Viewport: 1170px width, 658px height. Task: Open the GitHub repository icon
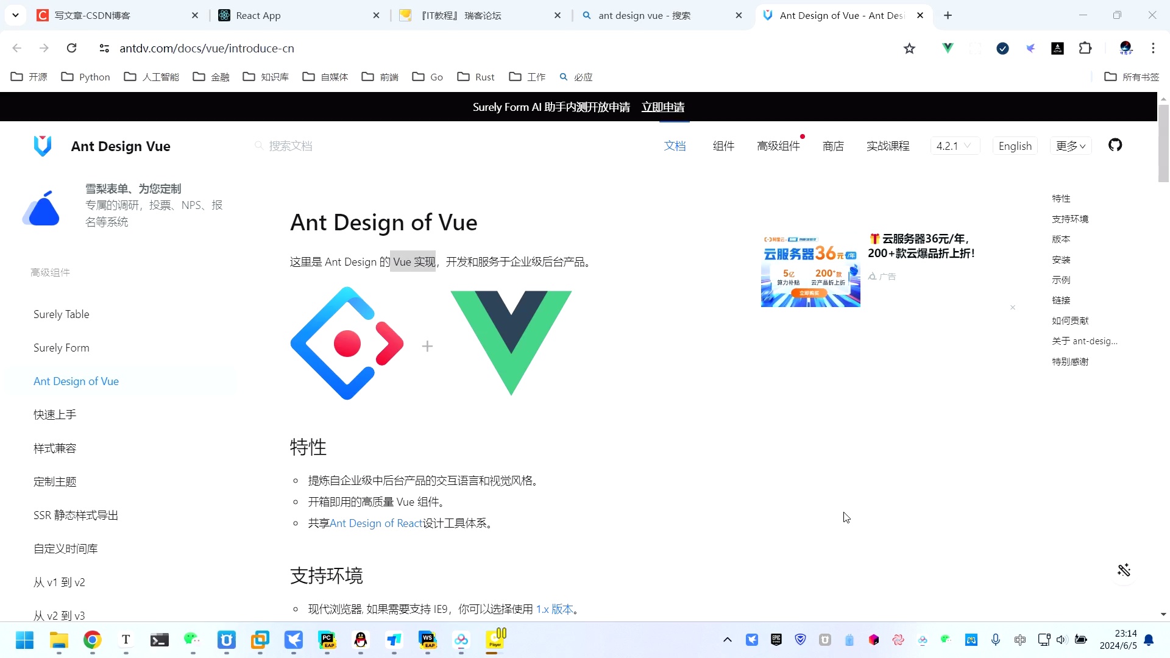click(1115, 145)
